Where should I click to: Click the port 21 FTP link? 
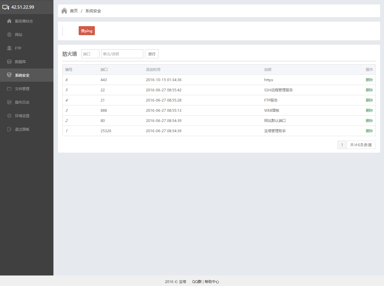click(x=103, y=100)
